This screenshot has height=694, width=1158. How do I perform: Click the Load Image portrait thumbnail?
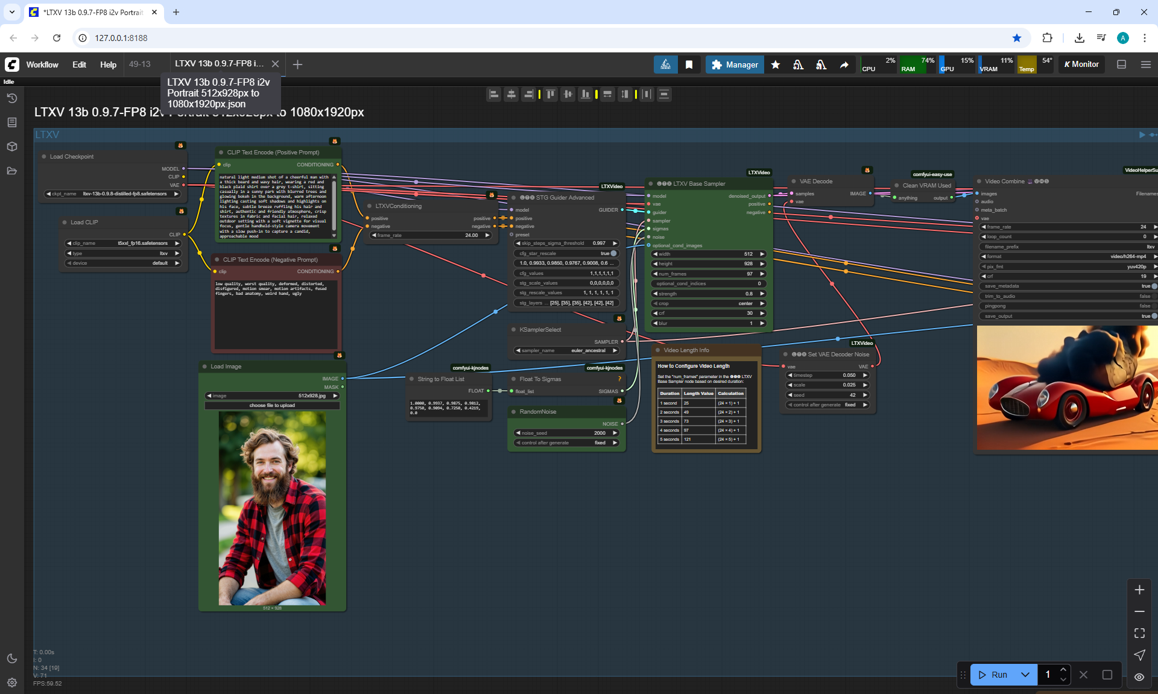pyautogui.click(x=272, y=508)
